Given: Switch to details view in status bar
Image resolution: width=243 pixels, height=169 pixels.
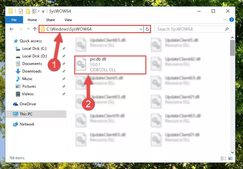Looking at the screenshot, I should pos(223,158).
